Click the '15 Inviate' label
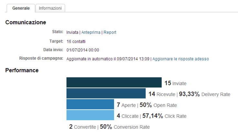 point(175,83)
